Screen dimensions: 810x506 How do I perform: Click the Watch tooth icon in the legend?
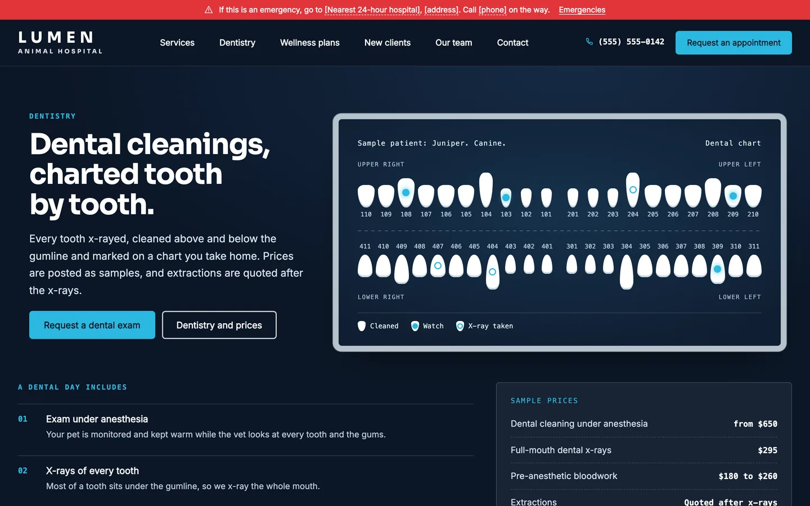pyautogui.click(x=415, y=326)
